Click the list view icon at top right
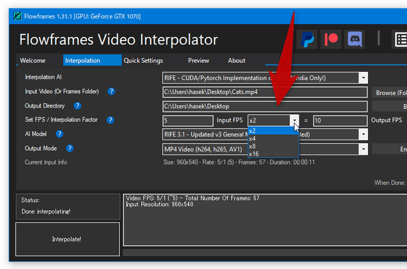407x269 pixels. [x=399, y=40]
